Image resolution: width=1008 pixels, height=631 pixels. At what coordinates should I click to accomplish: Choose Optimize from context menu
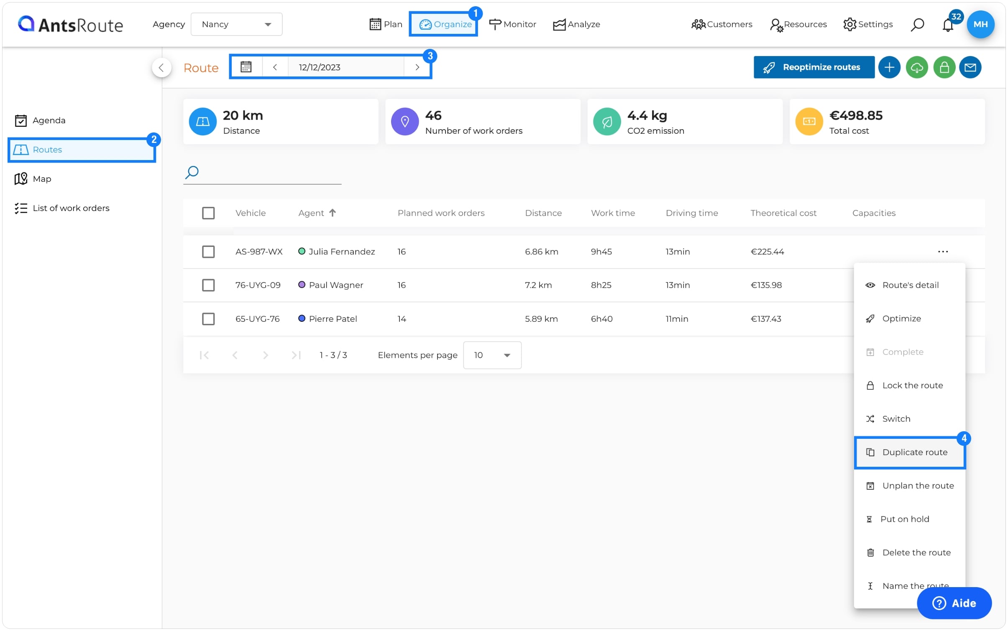[909, 318]
